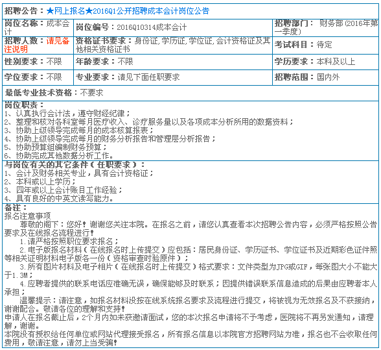Click the 学位要求 不限 cell

coord(38,77)
